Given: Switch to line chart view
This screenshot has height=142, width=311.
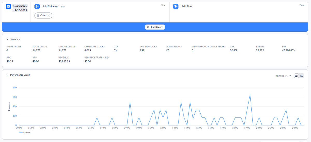Looking at the screenshot, I should point(296,76).
